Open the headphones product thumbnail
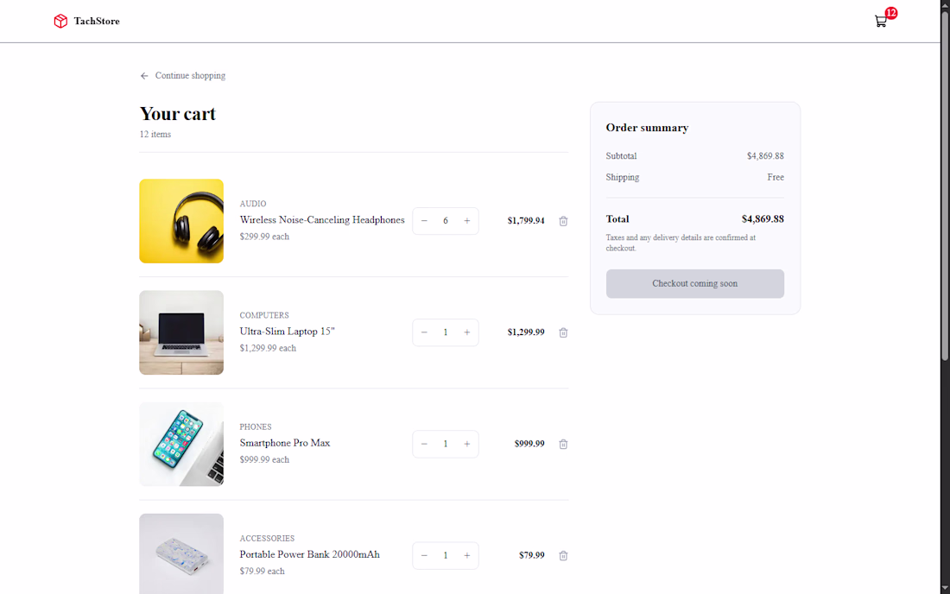Viewport: 950px width, 594px height. pos(181,221)
